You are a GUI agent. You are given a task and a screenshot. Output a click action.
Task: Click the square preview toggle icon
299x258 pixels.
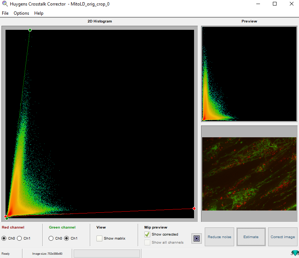tap(197, 238)
